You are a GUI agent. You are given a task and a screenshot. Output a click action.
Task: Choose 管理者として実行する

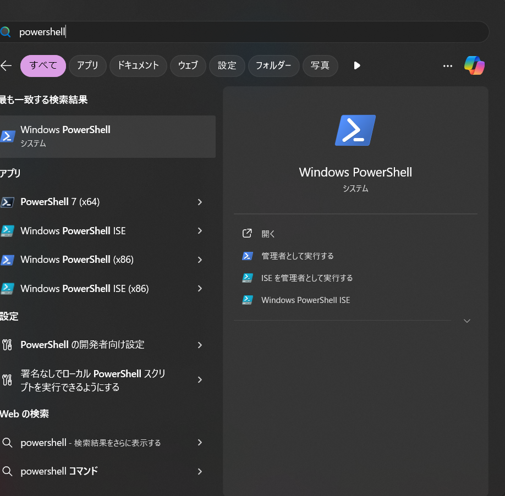(x=297, y=256)
